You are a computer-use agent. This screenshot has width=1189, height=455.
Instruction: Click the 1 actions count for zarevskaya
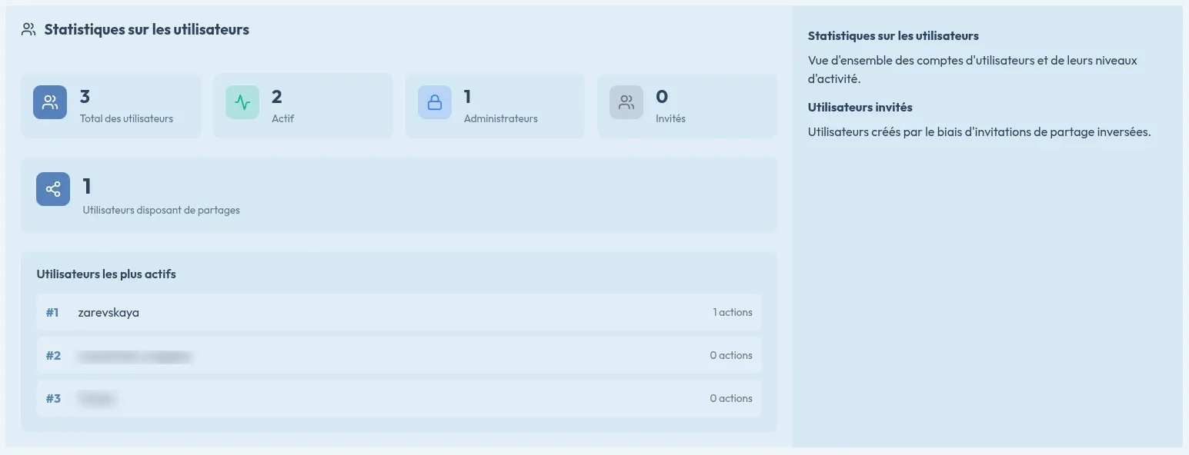732,313
